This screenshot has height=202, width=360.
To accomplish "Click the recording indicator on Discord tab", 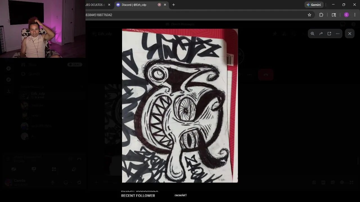I will point(159,5).
